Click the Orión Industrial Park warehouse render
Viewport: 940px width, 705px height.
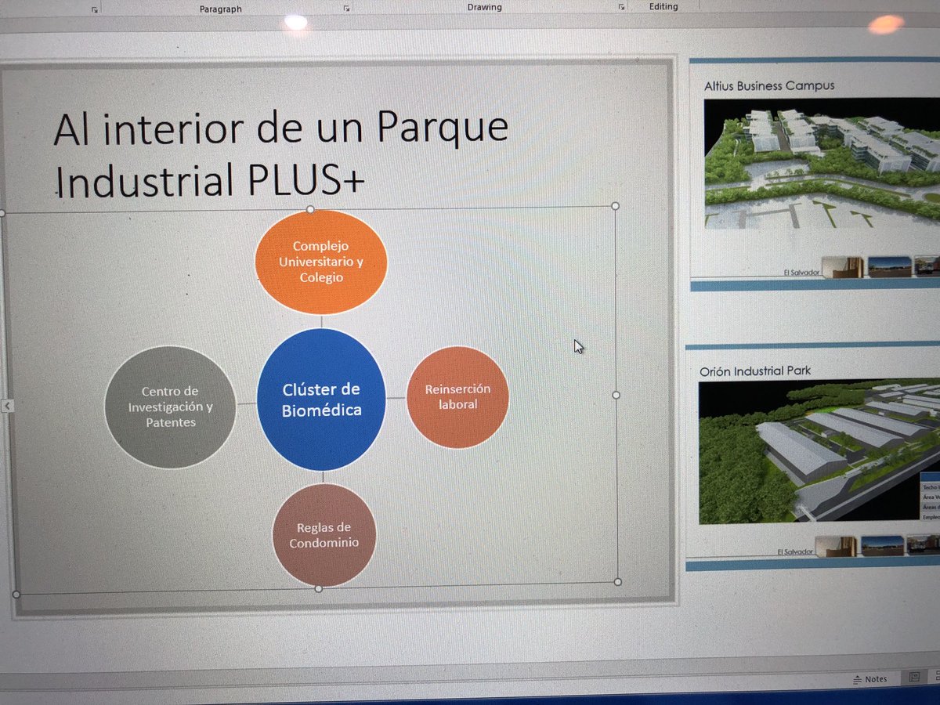pos(819,453)
